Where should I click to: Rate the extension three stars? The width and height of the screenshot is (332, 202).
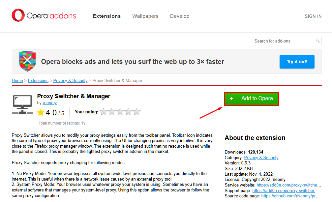(x=120, y=112)
